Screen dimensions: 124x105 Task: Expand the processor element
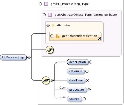pyautogui.click(x=89, y=90)
